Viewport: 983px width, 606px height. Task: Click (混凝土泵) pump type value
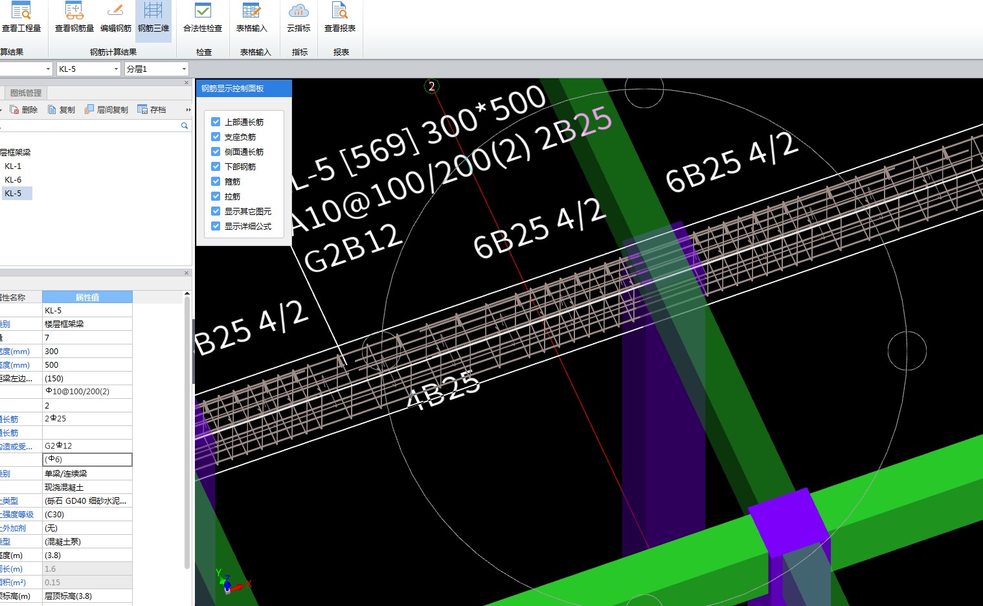(87, 541)
